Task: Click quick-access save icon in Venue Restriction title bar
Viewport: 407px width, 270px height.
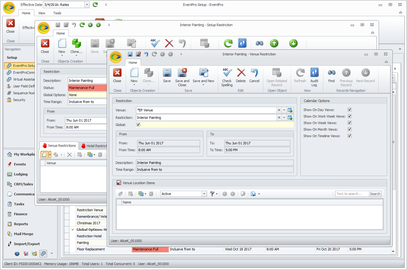Action: point(130,54)
